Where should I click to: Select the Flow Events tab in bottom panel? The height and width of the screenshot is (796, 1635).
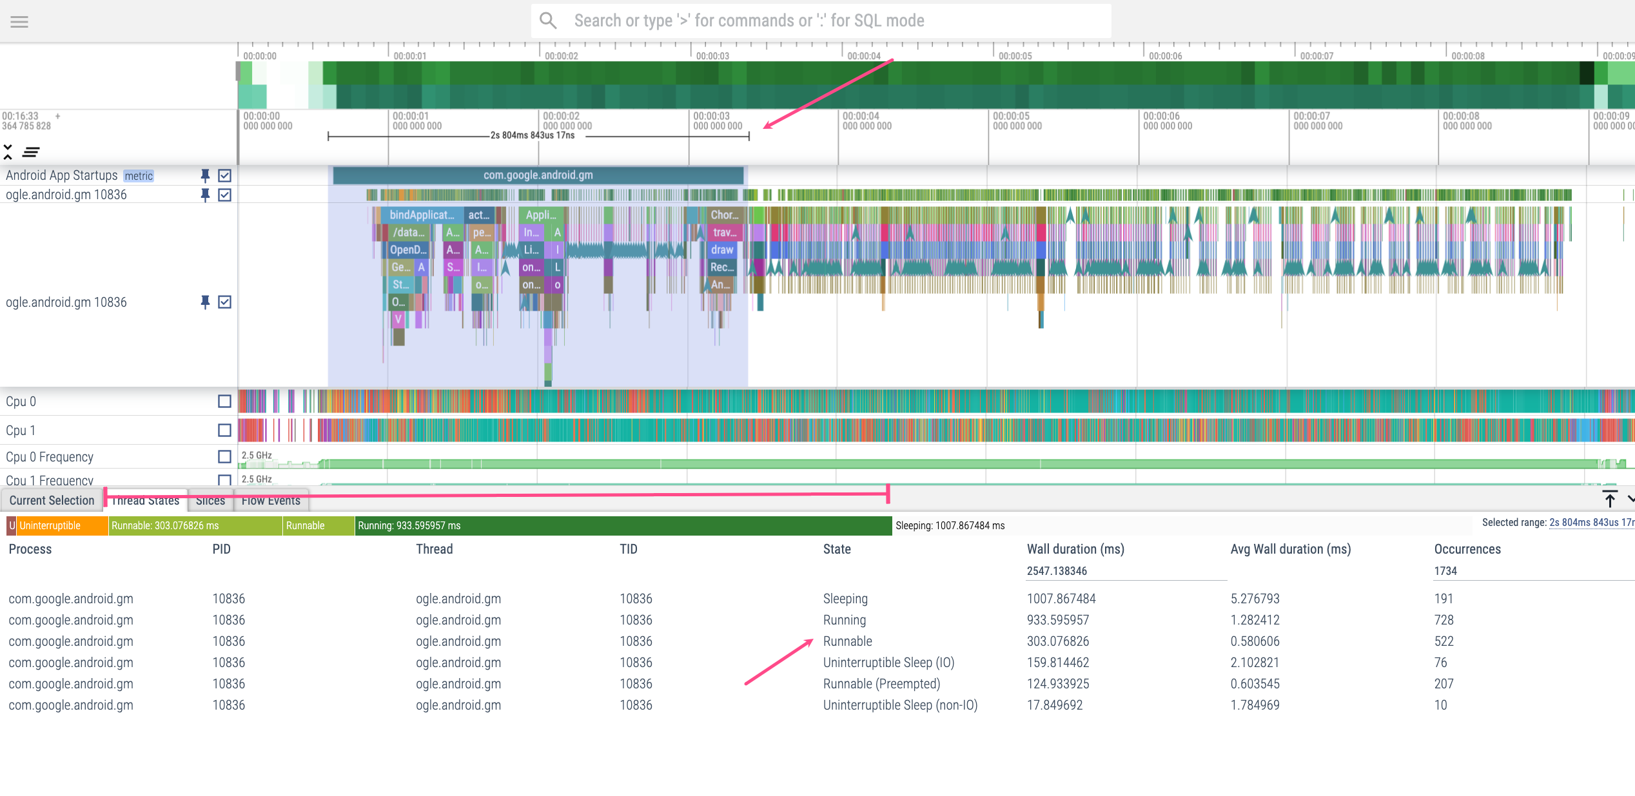pyautogui.click(x=270, y=500)
